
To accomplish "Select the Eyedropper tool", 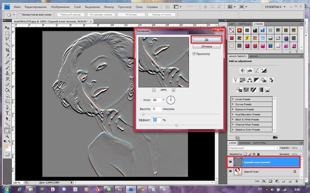I will 7,56.
